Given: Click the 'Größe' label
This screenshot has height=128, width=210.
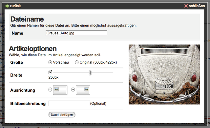Looking at the screenshot, I should coord(17,62).
